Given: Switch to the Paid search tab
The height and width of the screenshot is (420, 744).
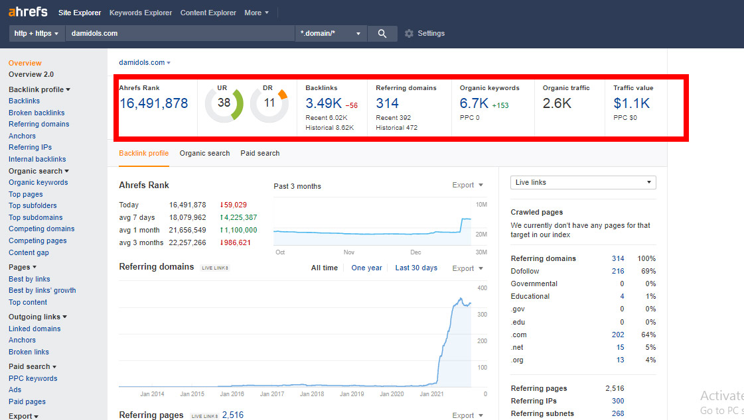Looking at the screenshot, I should click(x=260, y=154).
